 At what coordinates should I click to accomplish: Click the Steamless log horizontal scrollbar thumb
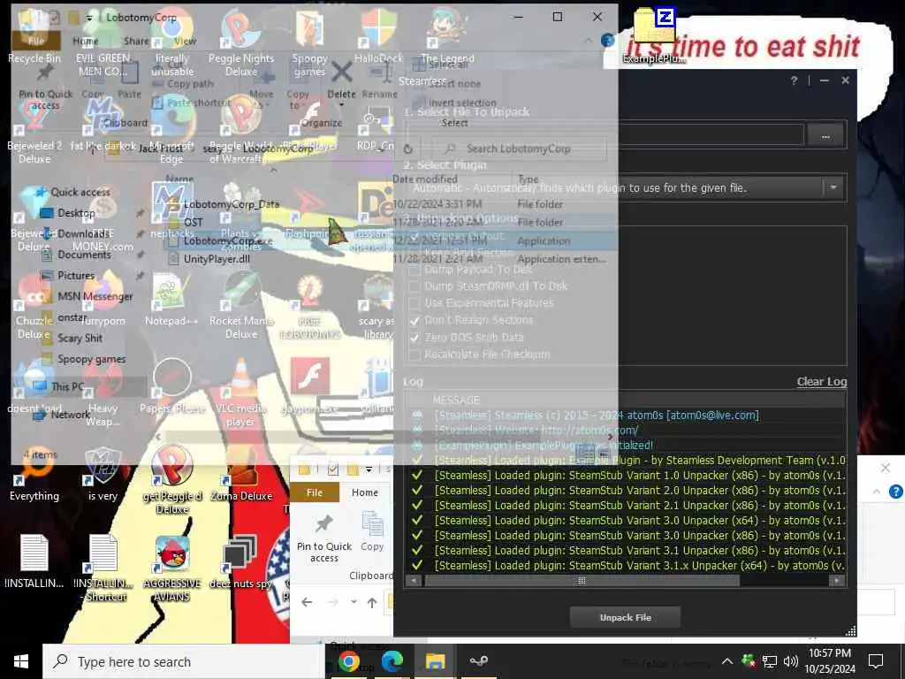[582, 581]
